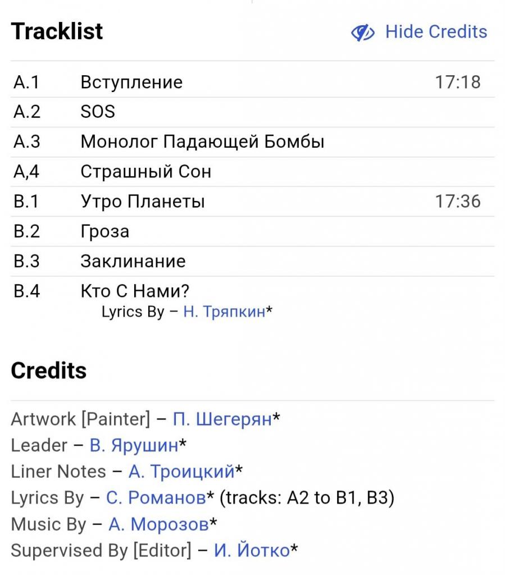Image resolution: width=505 pixels, height=575 pixels.
Task: Open leader В. Ярушин's page
Action: [134, 445]
